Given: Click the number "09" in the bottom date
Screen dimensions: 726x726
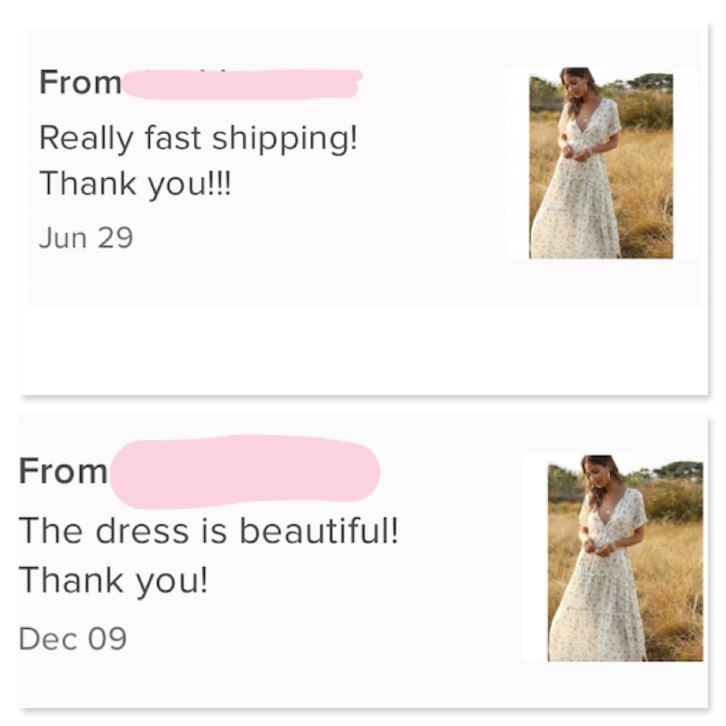Looking at the screenshot, I should point(107,638).
